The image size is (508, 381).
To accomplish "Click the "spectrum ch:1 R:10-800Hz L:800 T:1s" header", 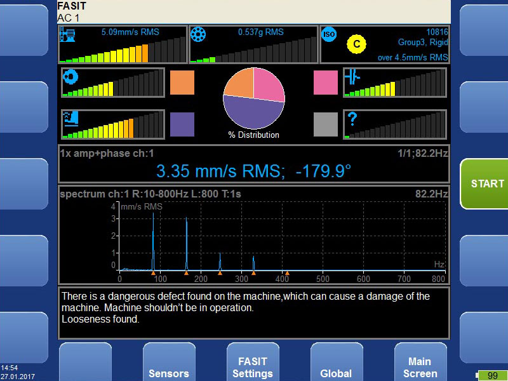I will 150,194.
